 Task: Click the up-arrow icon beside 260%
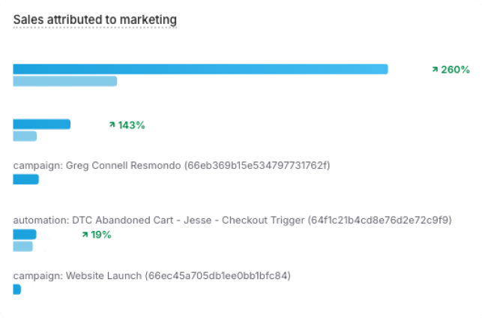(435, 69)
